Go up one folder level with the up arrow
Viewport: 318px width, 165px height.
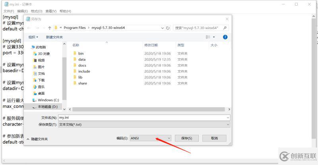point(50,28)
